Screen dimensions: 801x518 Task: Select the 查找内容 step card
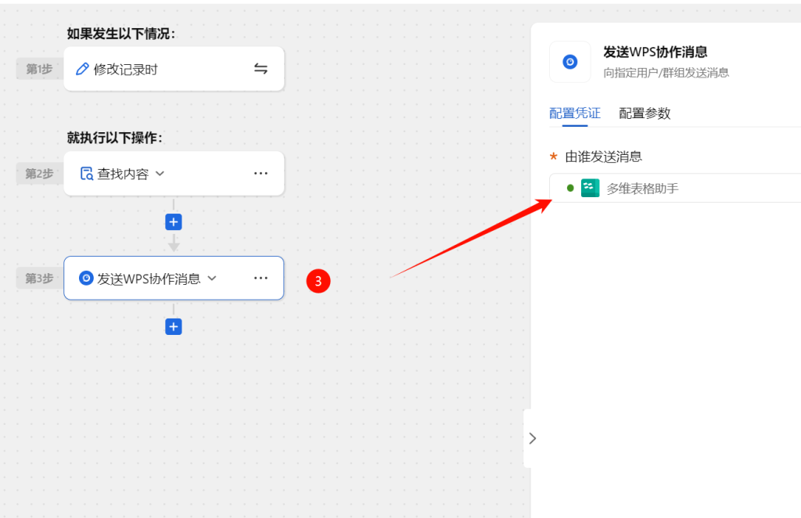point(174,174)
